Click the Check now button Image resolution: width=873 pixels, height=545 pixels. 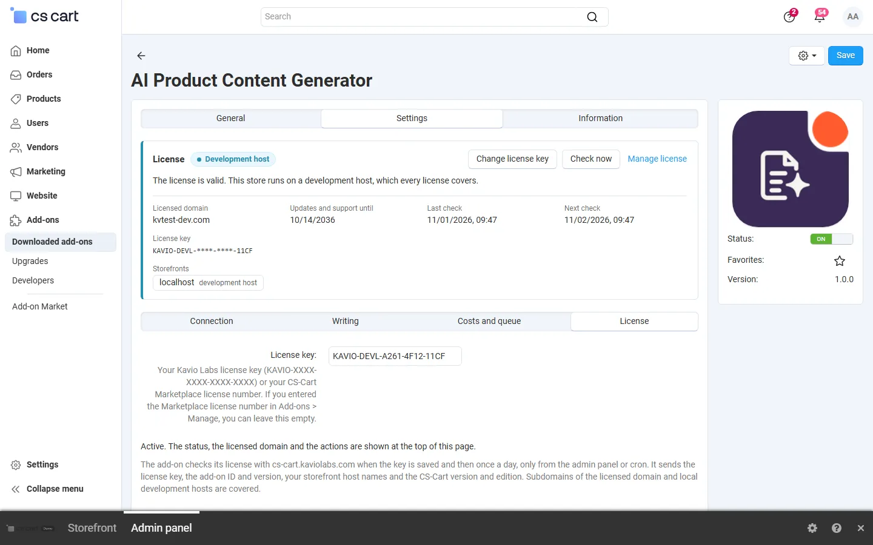coord(591,159)
